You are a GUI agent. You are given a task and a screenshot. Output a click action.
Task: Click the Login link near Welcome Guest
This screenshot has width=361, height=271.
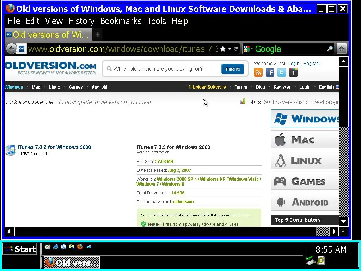(x=294, y=64)
